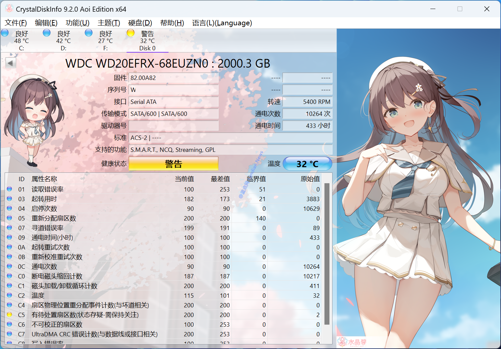Click the yellow status dot for attribute C5

[x=9, y=315]
